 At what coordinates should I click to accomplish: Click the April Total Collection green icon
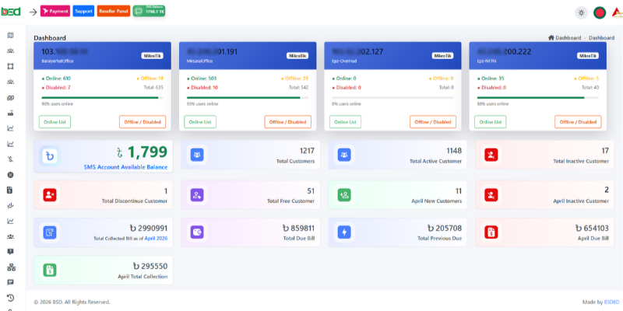click(x=50, y=271)
